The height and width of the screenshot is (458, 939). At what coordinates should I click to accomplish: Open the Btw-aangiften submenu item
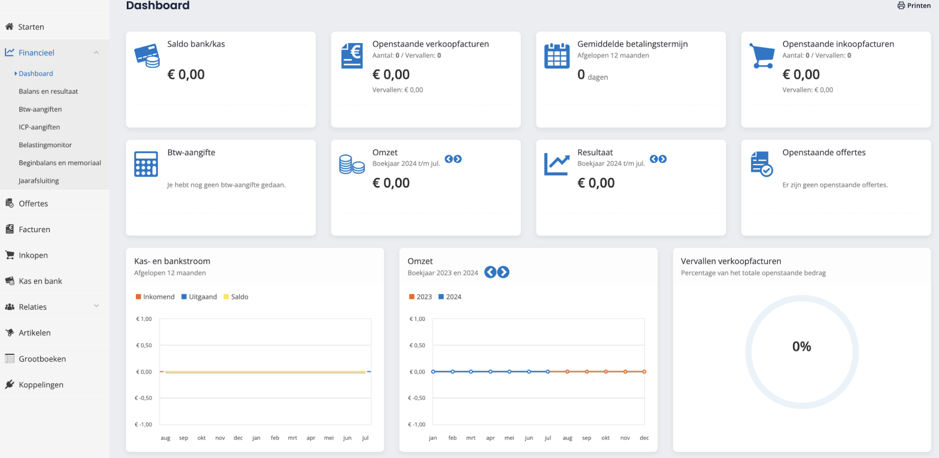(40, 110)
